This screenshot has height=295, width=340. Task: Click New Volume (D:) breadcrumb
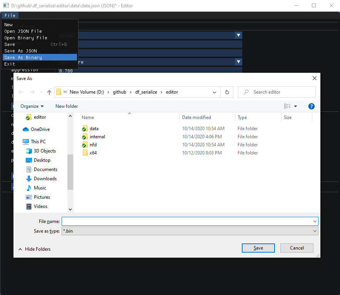[x=87, y=92]
